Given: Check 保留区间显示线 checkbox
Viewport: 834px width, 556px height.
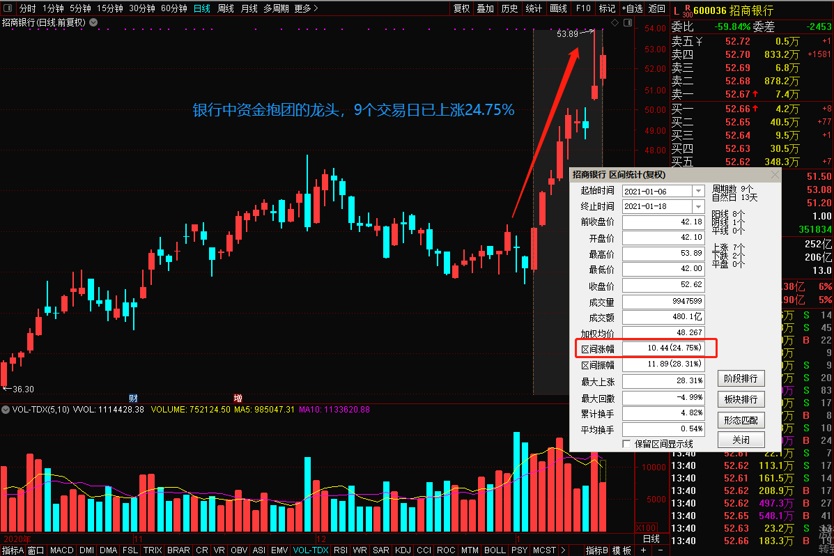Looking at the screenshot, I should pos(626,444).
